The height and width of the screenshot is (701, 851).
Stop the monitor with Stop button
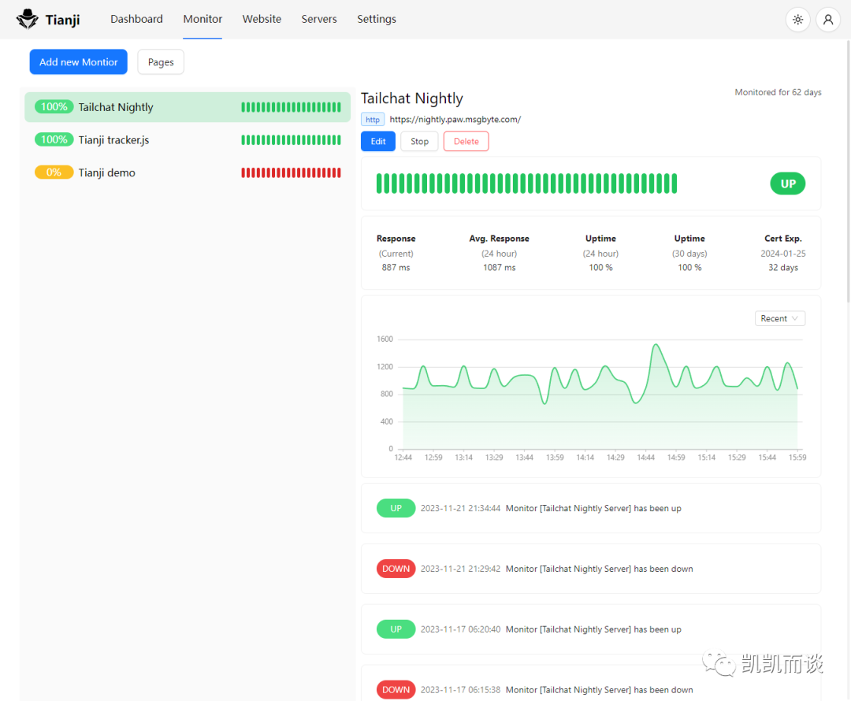tap(419, 141)
